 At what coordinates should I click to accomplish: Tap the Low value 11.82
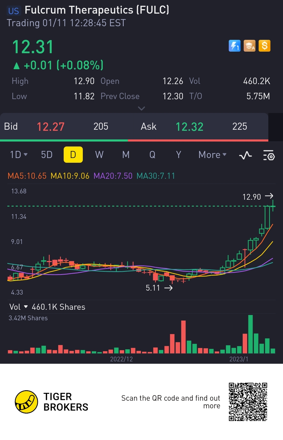[84, 96]
